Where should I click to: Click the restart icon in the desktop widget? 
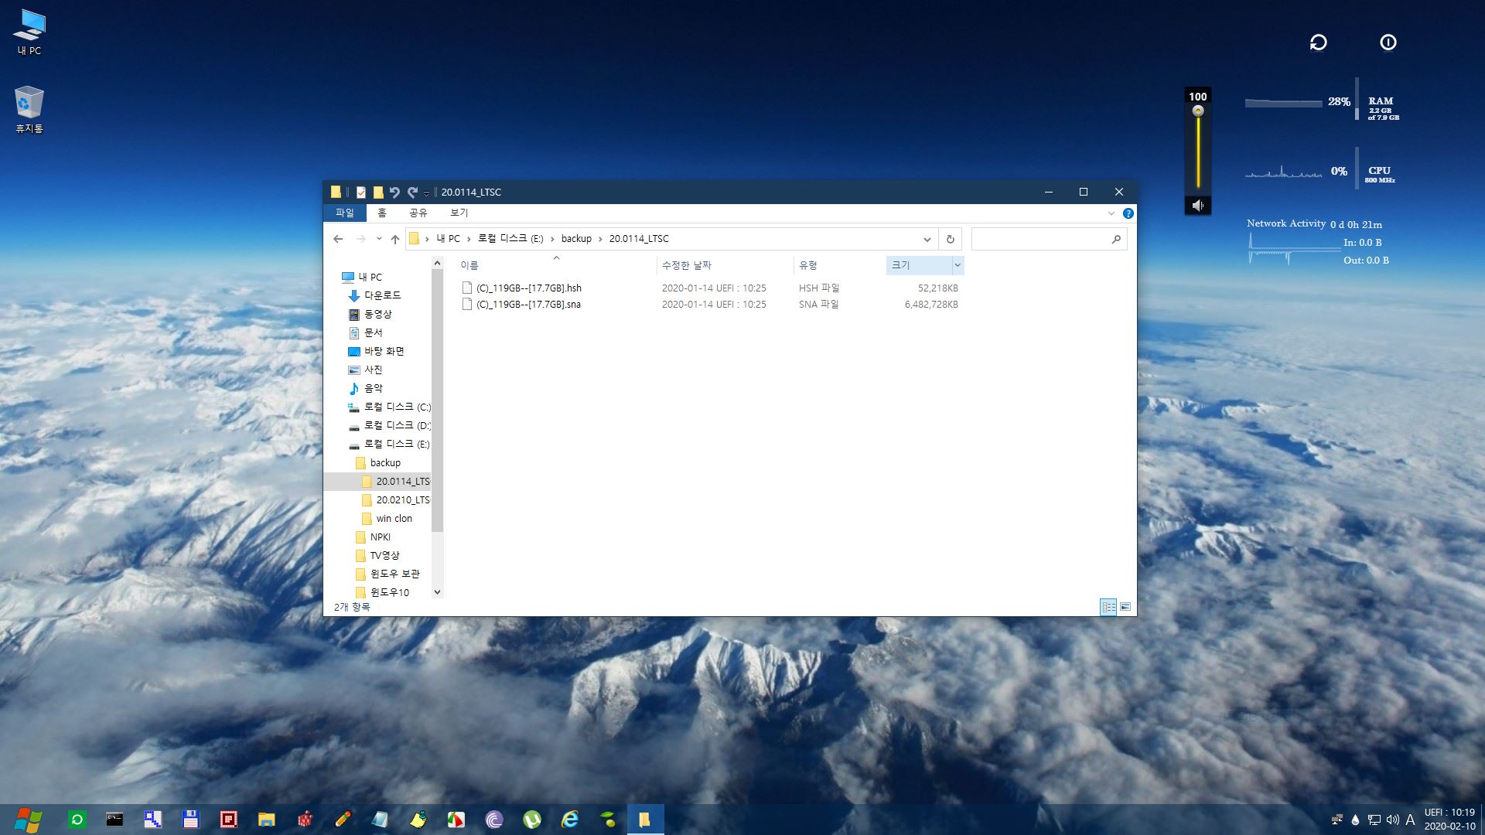coord(1318,43)
